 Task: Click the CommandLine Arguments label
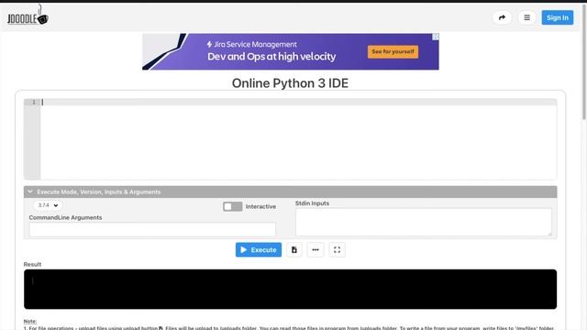click(65, 217)
